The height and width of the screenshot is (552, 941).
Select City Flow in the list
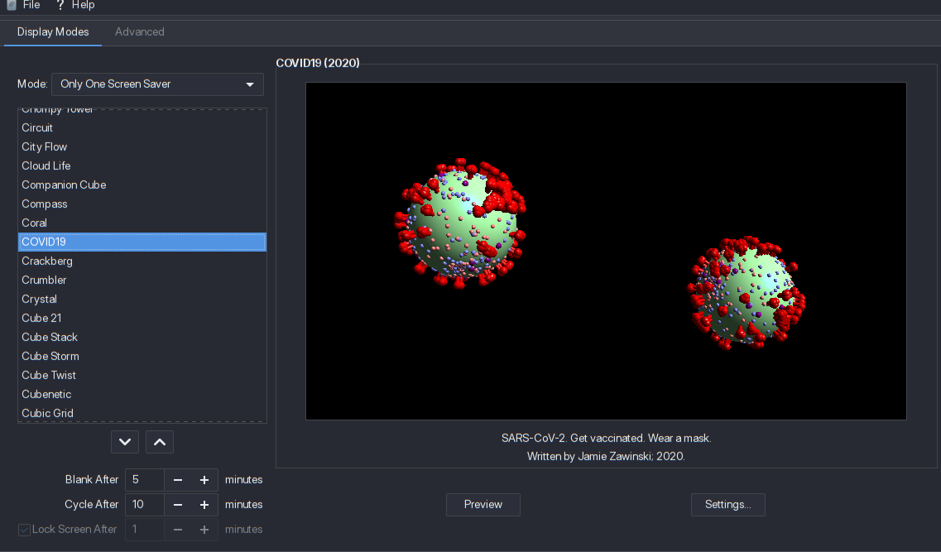pos(142,147)
